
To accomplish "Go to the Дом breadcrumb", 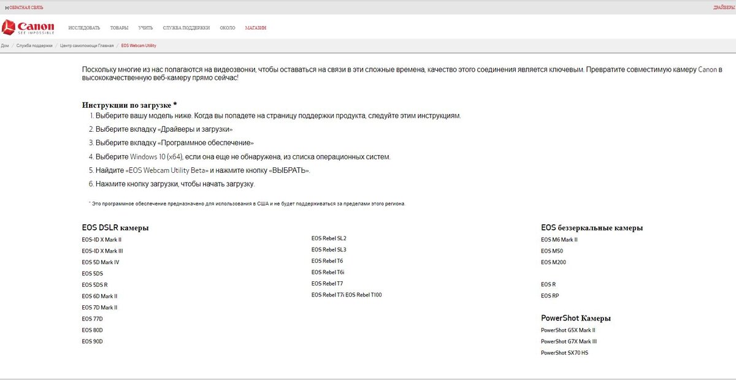I will tap(5, 46).
